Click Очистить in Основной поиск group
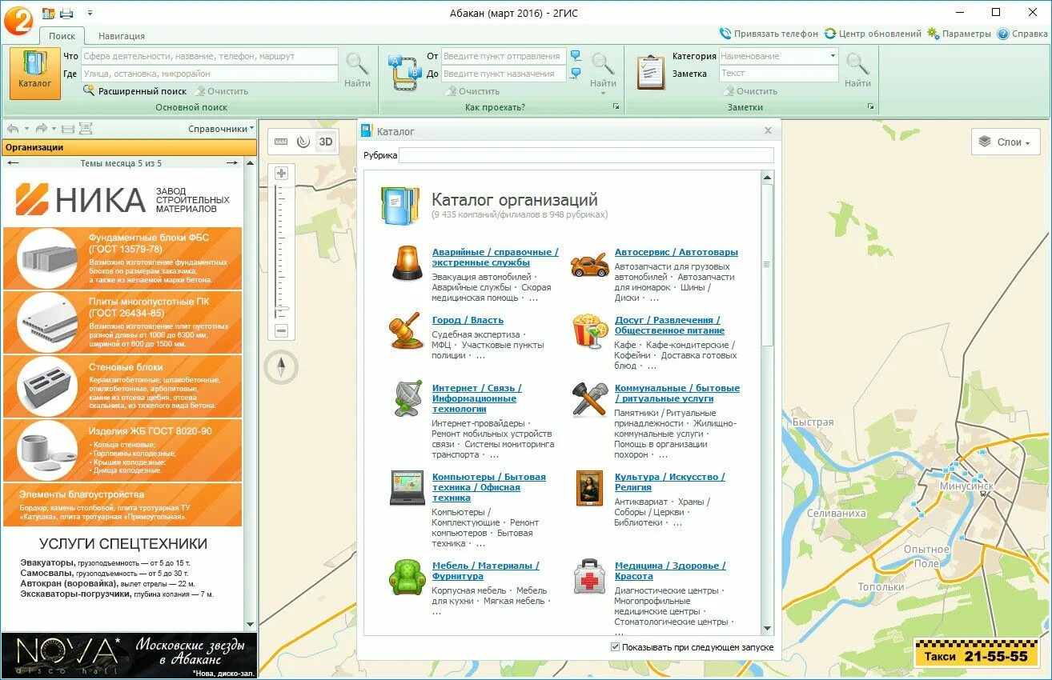The image size is (1052, 680). [x=222, y=91]
